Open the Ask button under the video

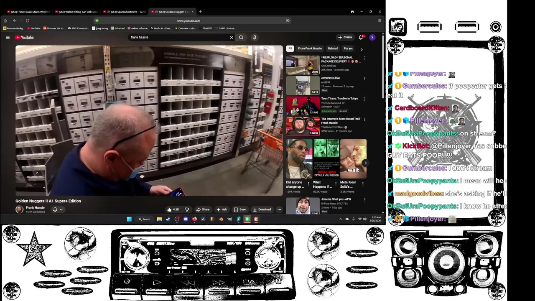pos(222,209)
